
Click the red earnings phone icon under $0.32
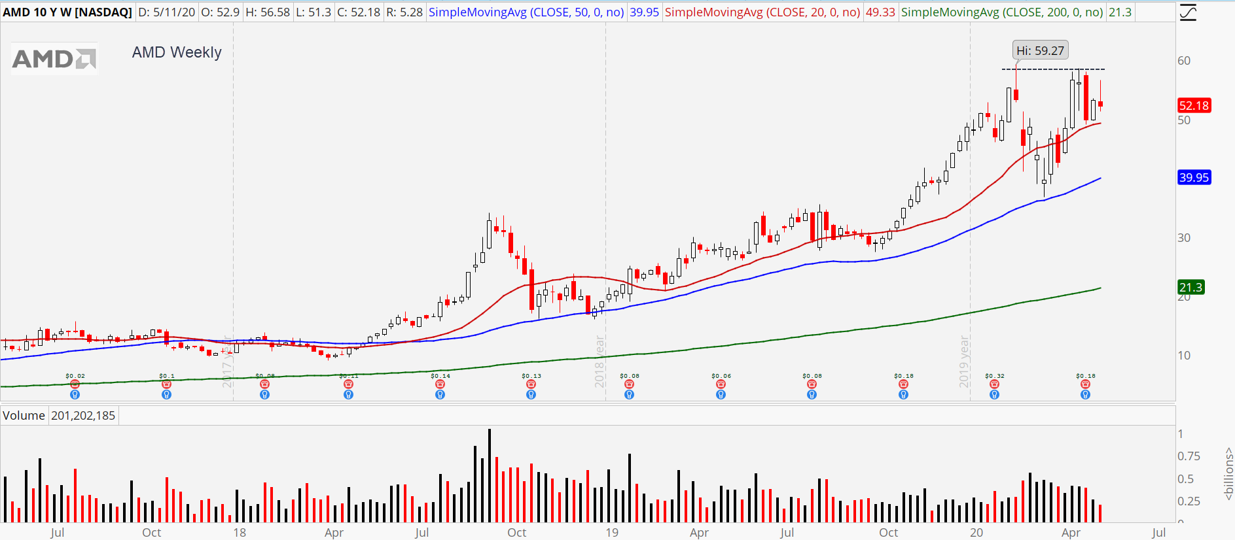point(994,384)
